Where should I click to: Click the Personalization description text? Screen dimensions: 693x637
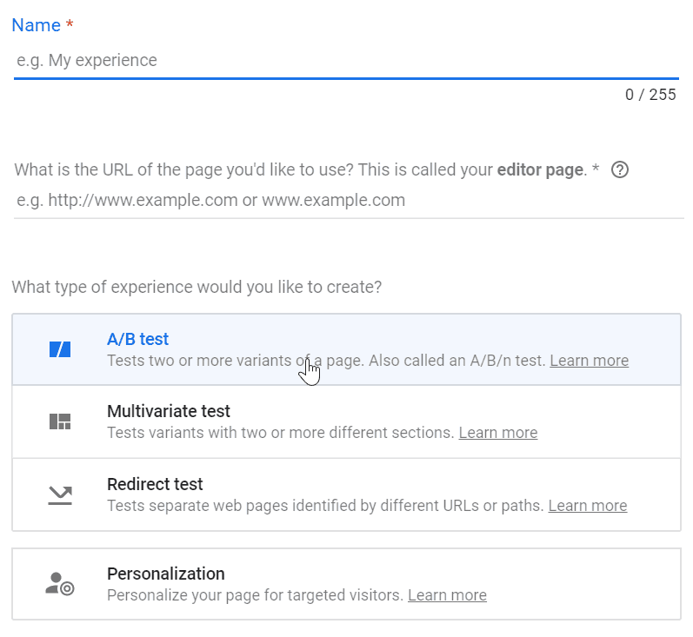pyautogui.click(x=254, y=595)
